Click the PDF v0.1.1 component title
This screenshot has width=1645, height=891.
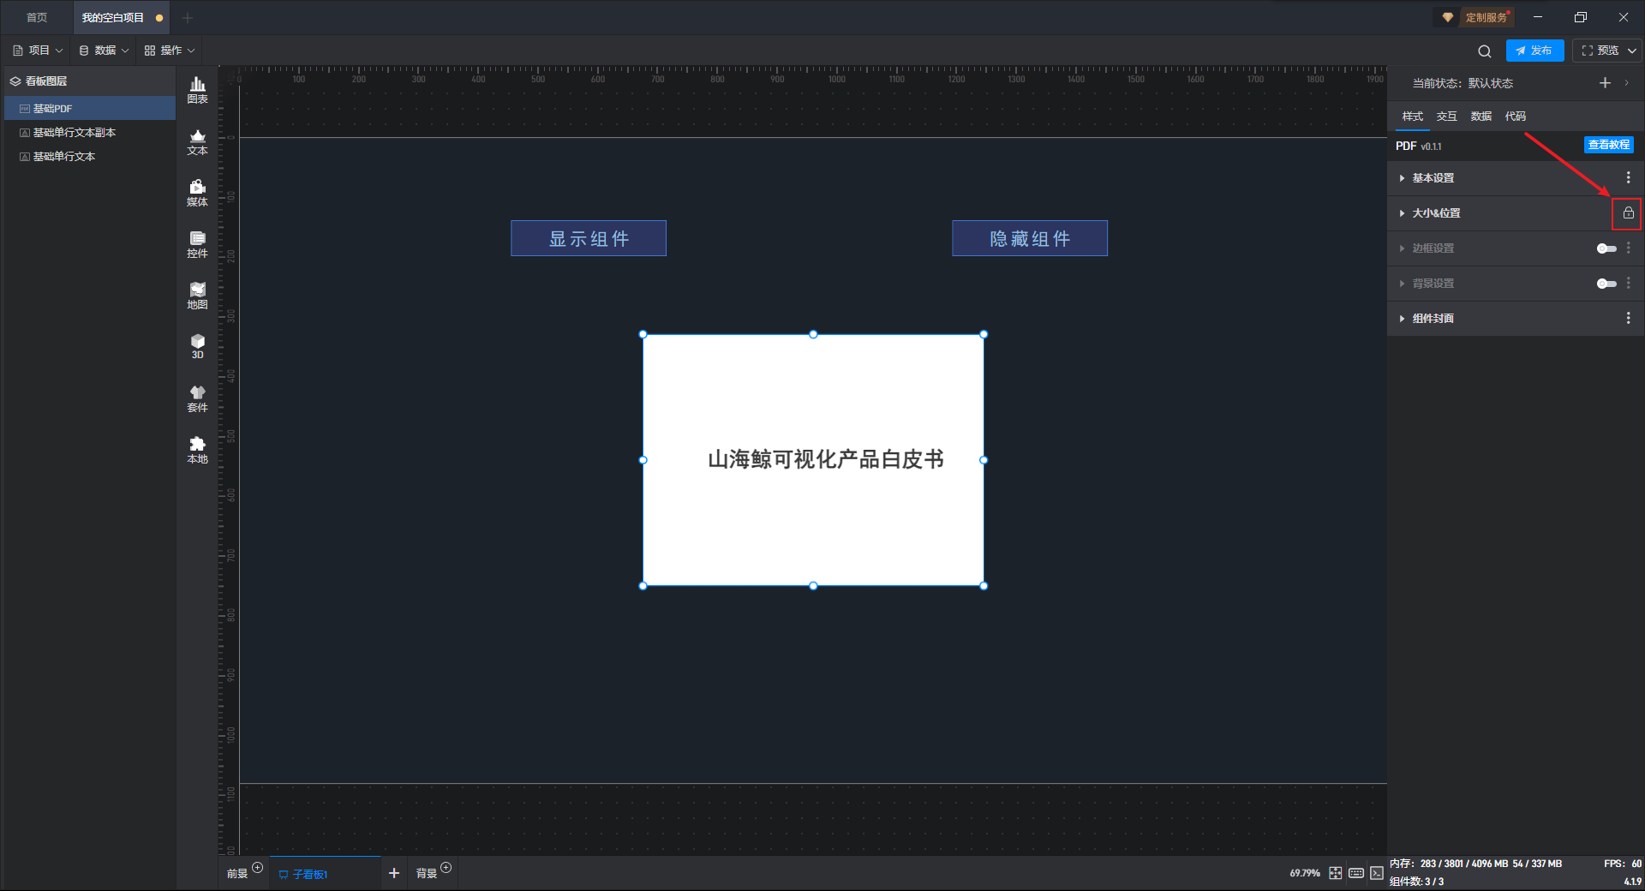click(x=1419, y=147)
